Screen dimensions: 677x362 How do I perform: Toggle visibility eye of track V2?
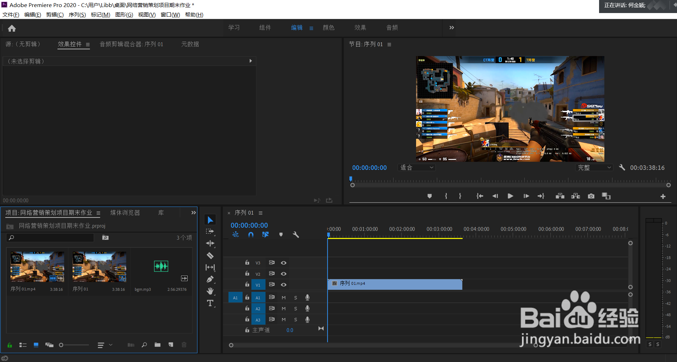[283, 274]
